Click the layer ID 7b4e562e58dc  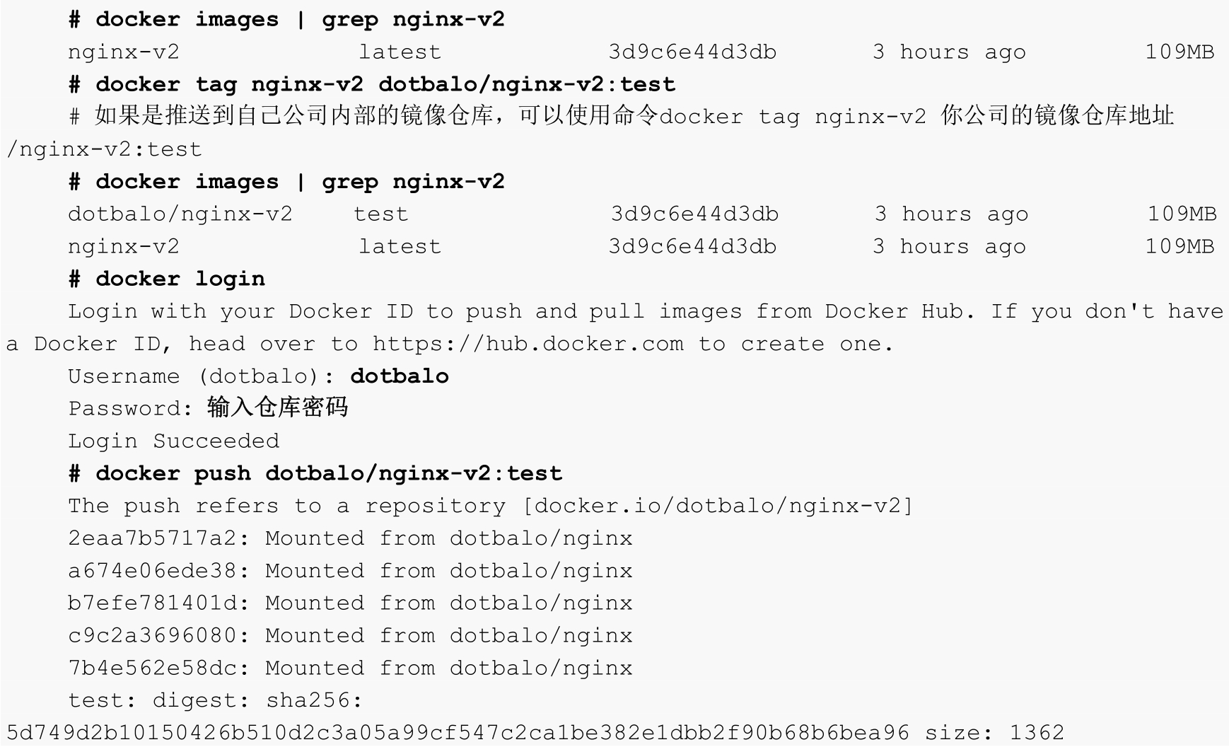tap(152, 668)
